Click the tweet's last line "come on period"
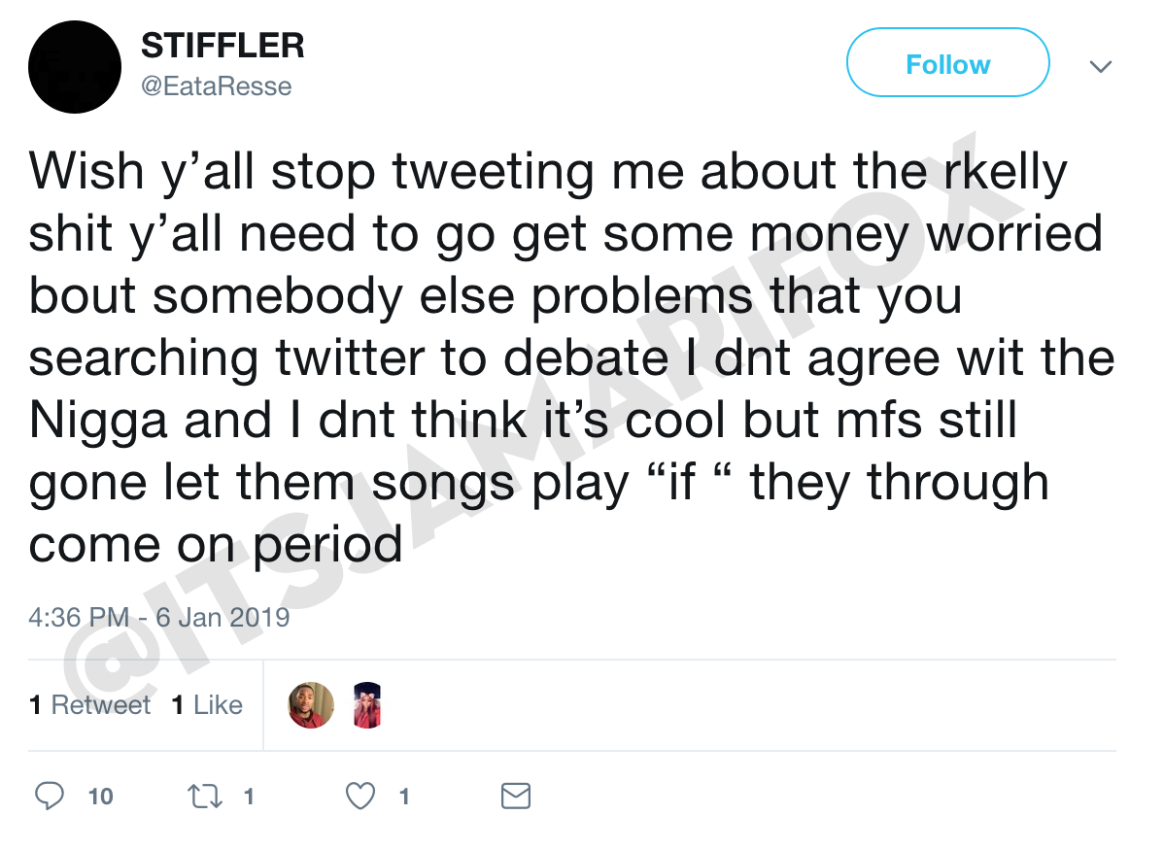The height and width of the screenshot is (849, 1164). coord(215,544)
